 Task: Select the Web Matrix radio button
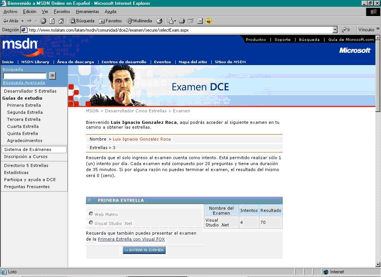91,214
